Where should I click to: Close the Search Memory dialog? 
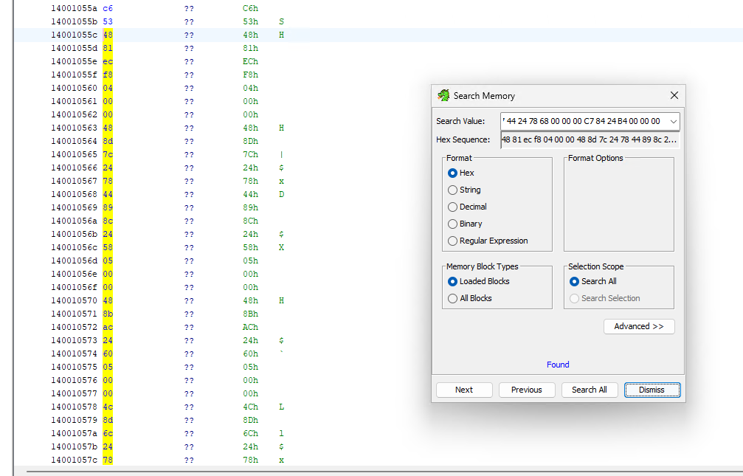(674, 95)
